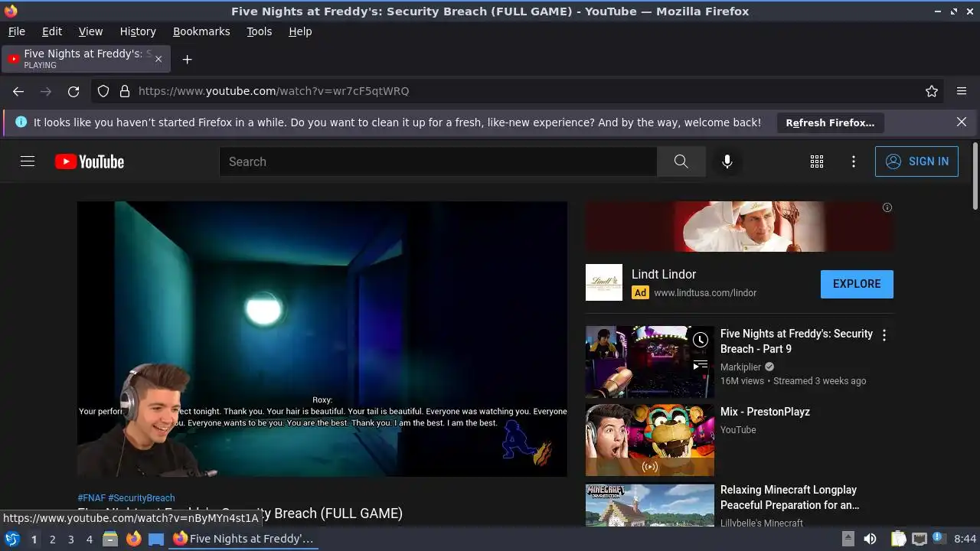Viewport: 980px width, 551px height.
Task: Open the clipboard manager tray icon
Action: point(898,539)
